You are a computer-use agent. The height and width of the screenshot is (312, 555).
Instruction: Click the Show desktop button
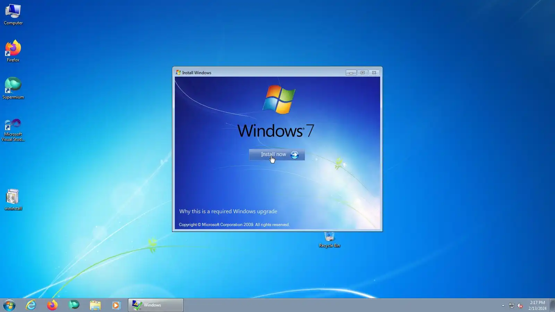pos(552,305)
